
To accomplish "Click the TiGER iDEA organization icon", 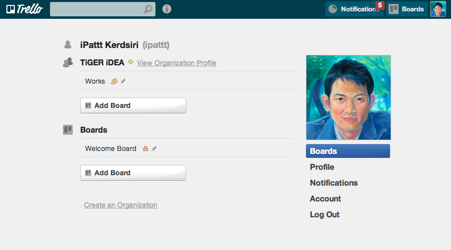I will pyautogui.click(x=68, y=62).
